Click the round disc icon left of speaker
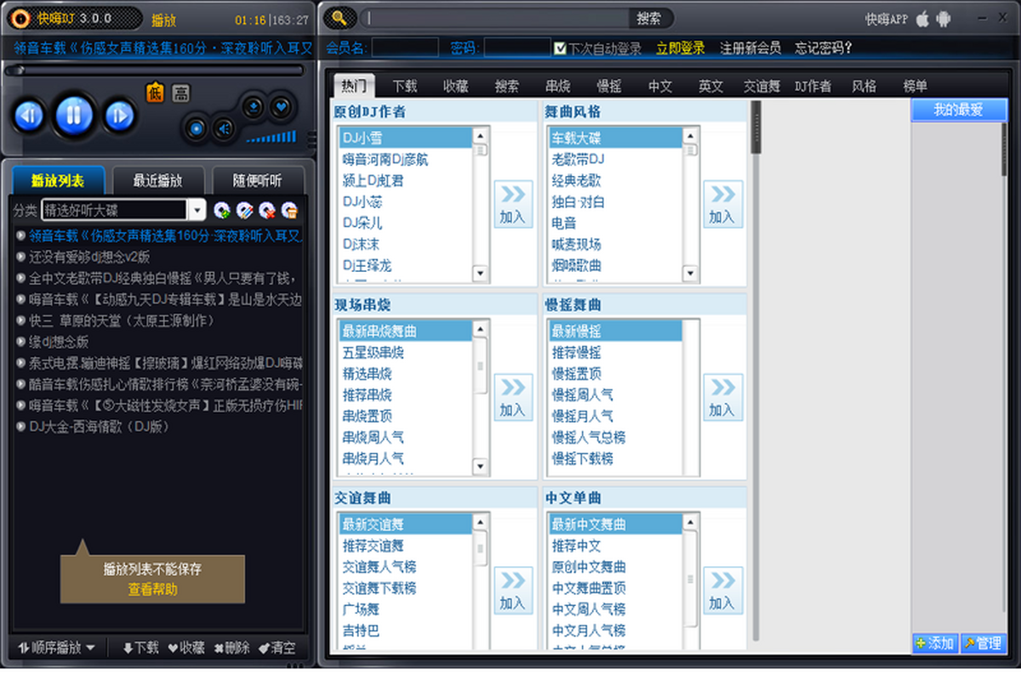1021x680 pixels. (x=197, y=128)
